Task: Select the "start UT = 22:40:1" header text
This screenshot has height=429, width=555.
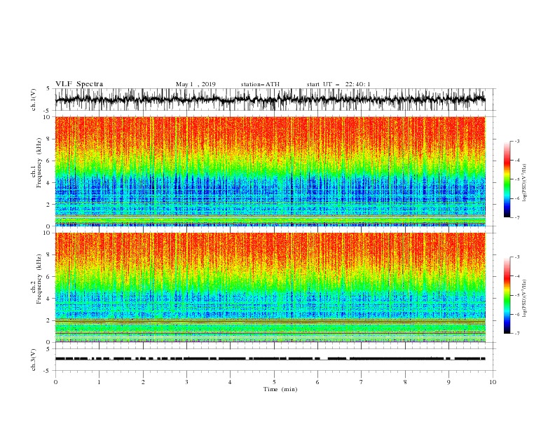Action: (338, 84)
